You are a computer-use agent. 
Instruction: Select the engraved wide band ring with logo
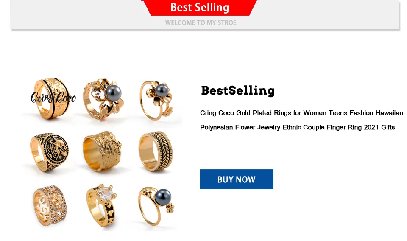[x=52, y=98]
